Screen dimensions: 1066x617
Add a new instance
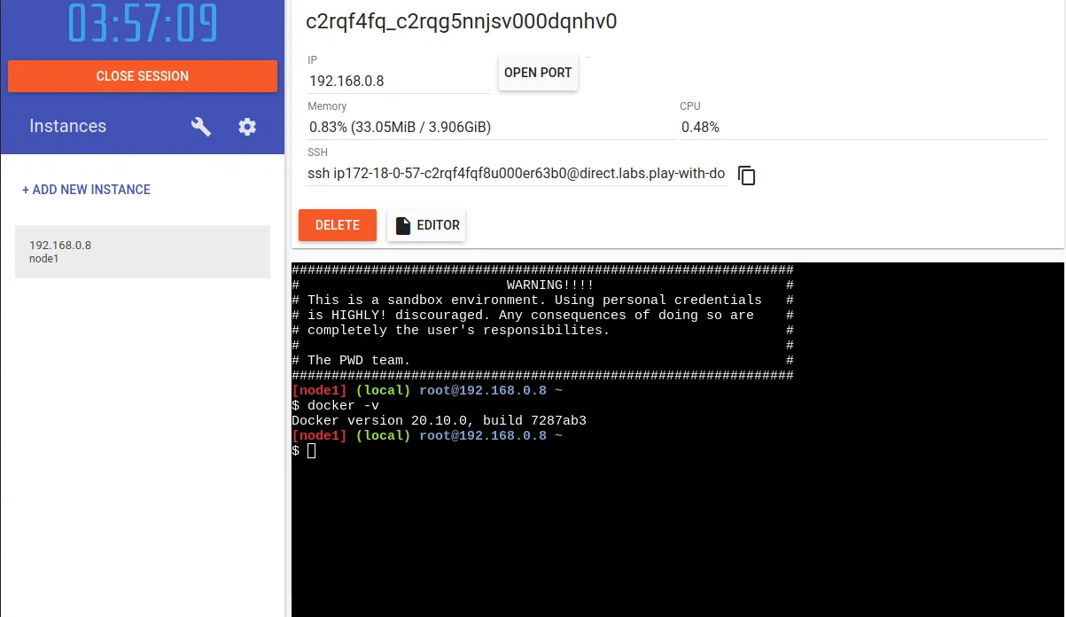pyautogui.click(x=86, y=190)
